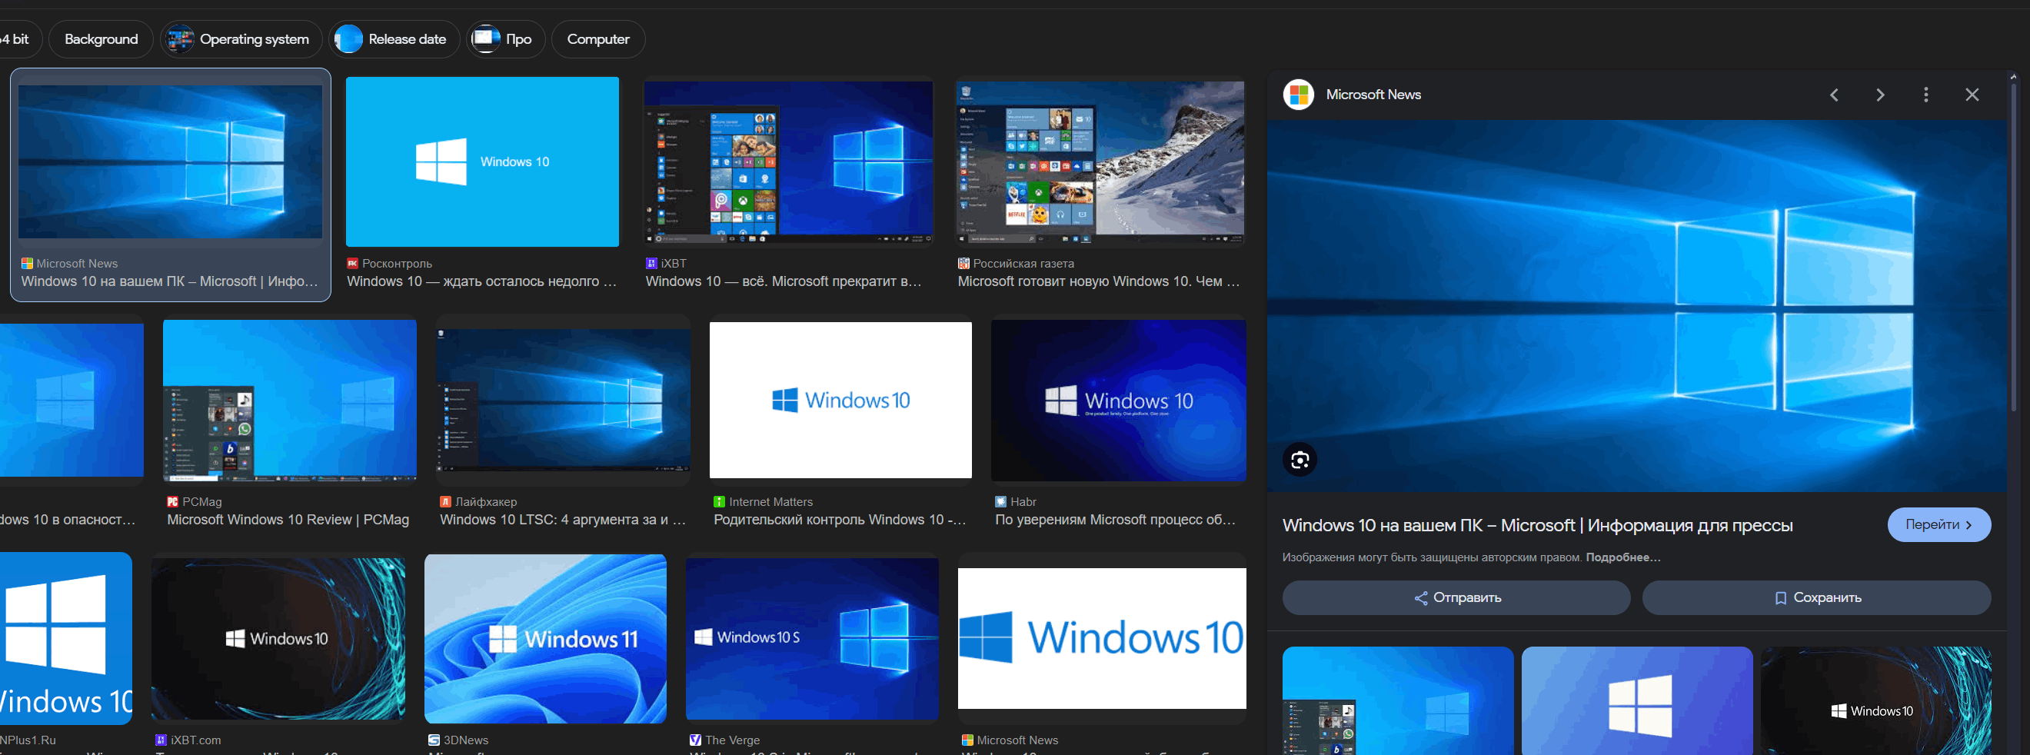The image size is (2030, 755).
Task: Open Российская газета mountain desktop thumbnail
Action: (x=1100, y=161)
